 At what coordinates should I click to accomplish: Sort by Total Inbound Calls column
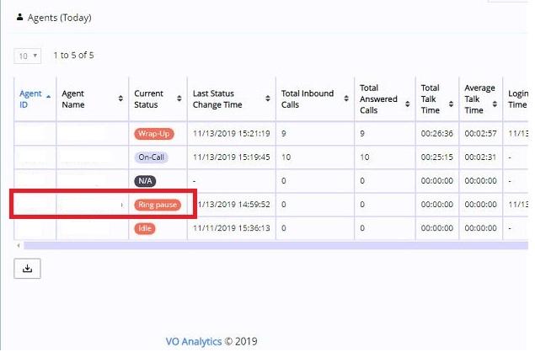[x=347, y=99]
